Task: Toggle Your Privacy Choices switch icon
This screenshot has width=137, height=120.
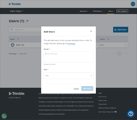Action: (x=116, y=112)
